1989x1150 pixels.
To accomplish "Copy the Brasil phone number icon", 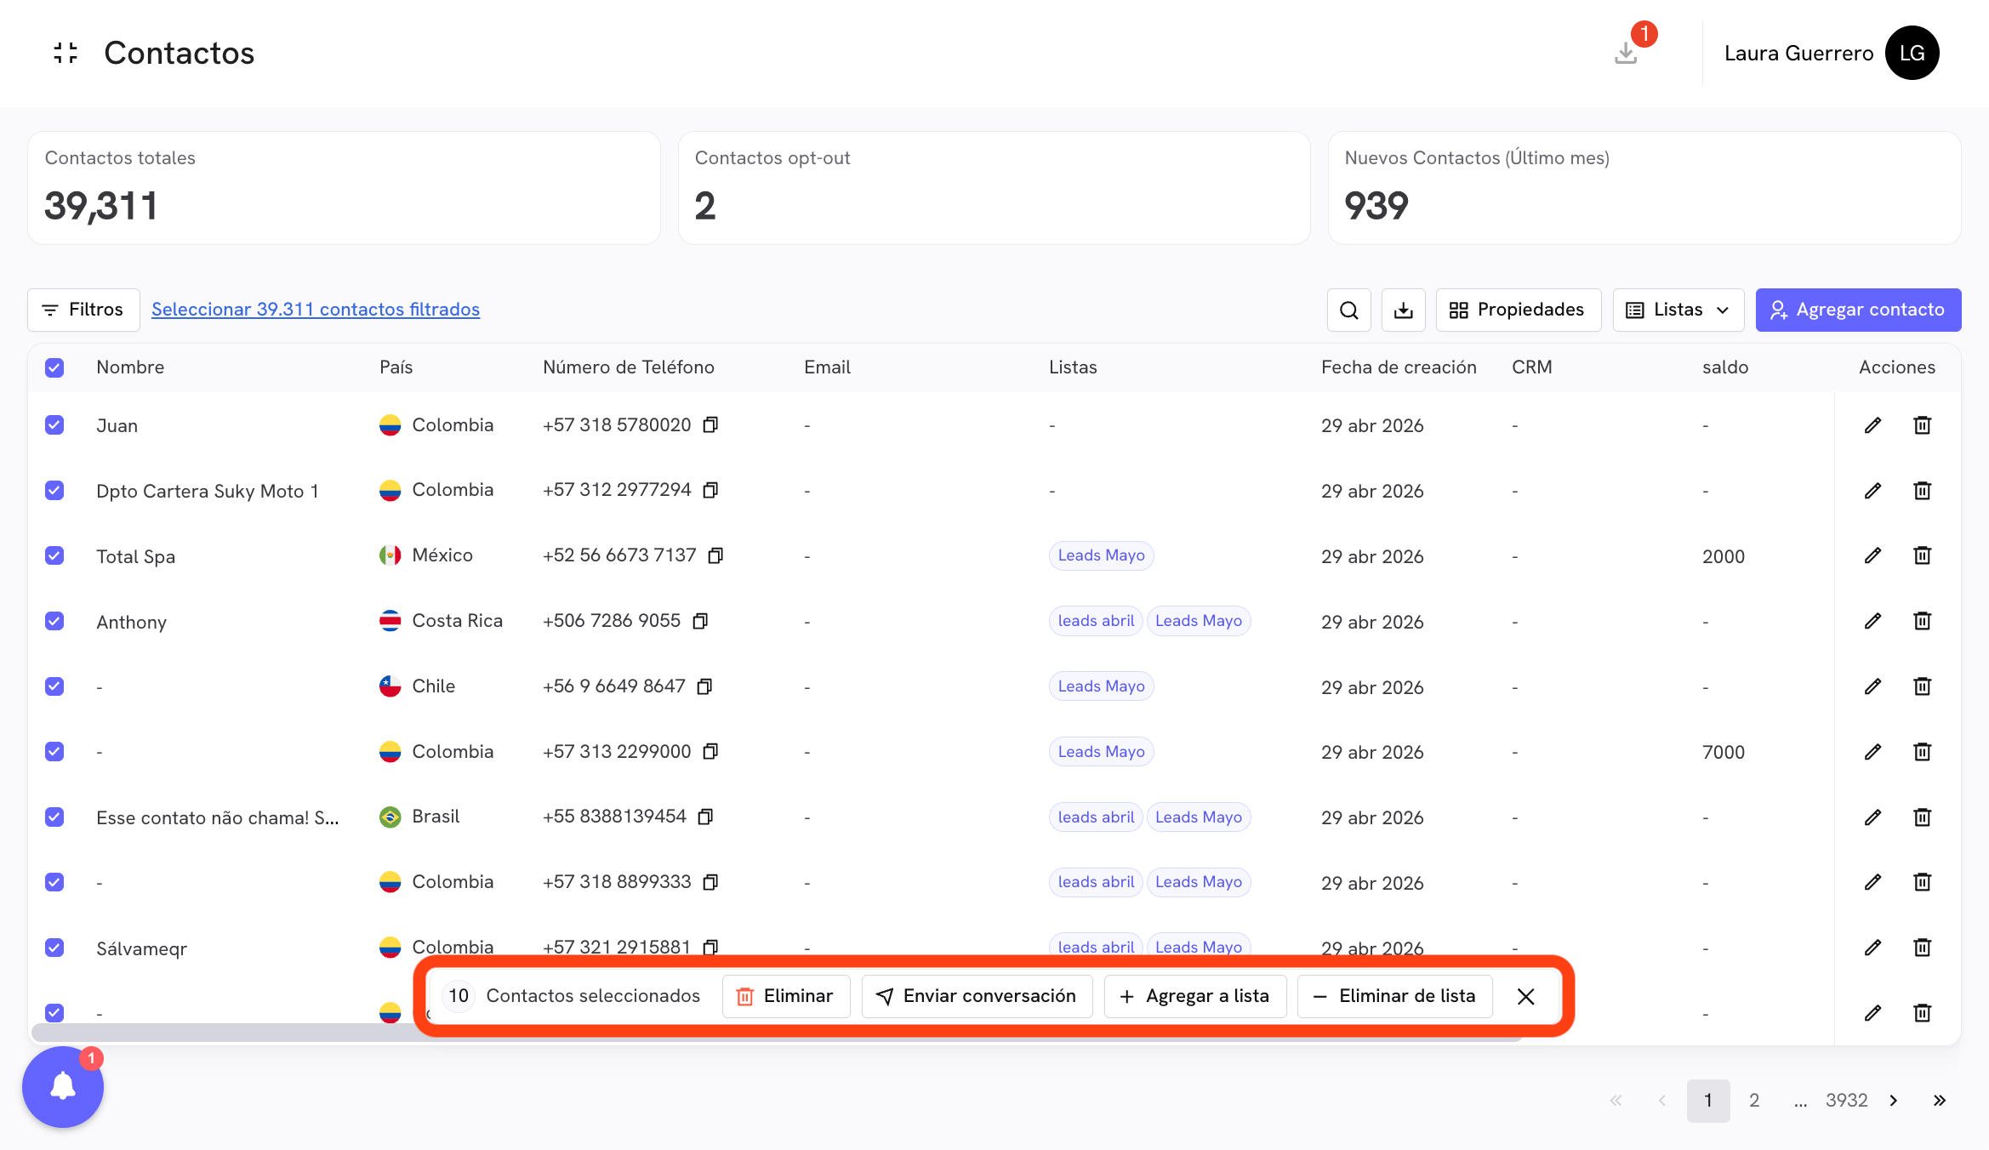I will click(x=705, y=817).
